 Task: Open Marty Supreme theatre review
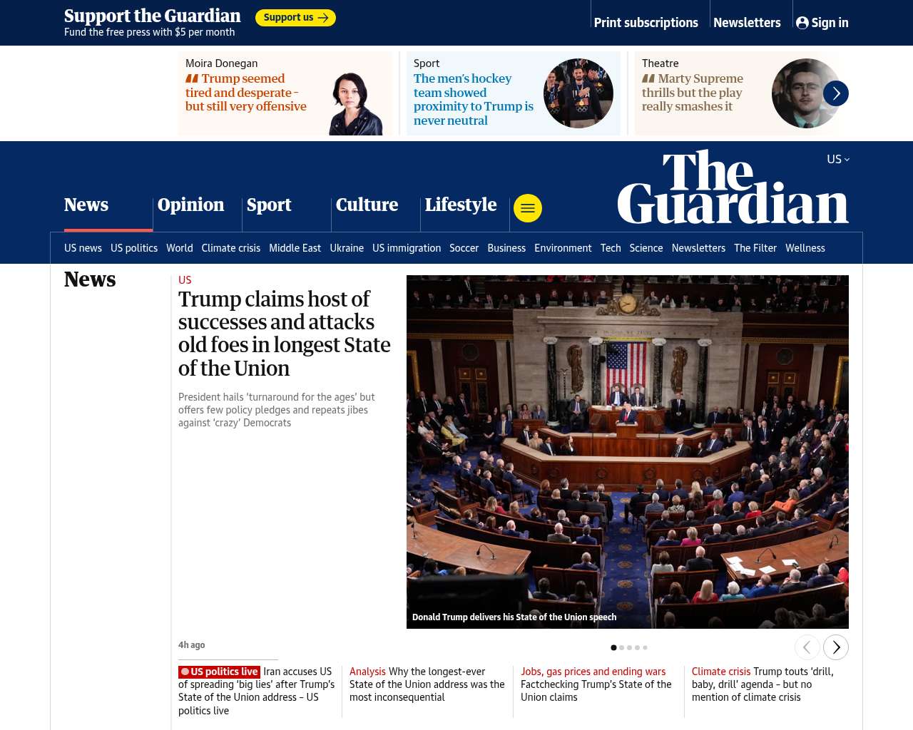point(693,93)
